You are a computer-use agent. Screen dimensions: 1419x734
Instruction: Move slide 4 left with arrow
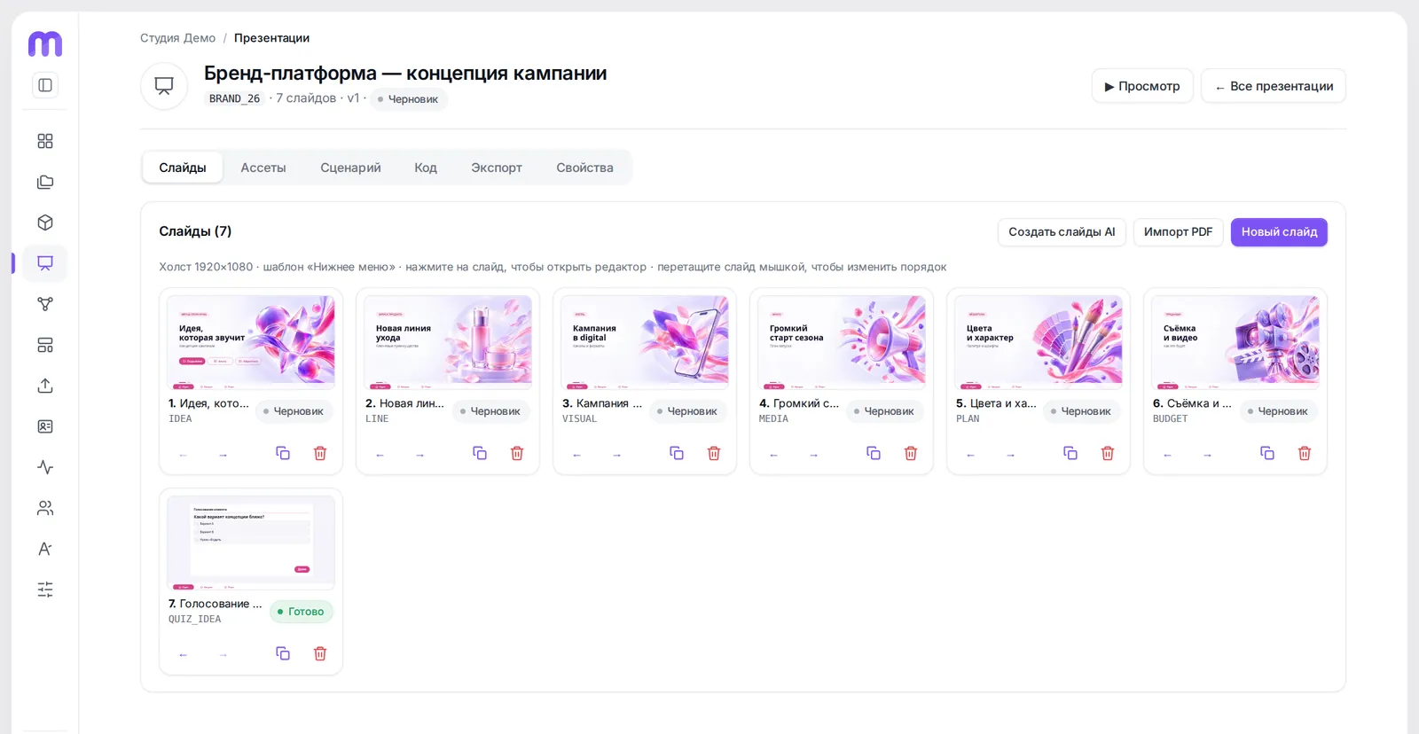pyautogui.click(x=773, y=455)
